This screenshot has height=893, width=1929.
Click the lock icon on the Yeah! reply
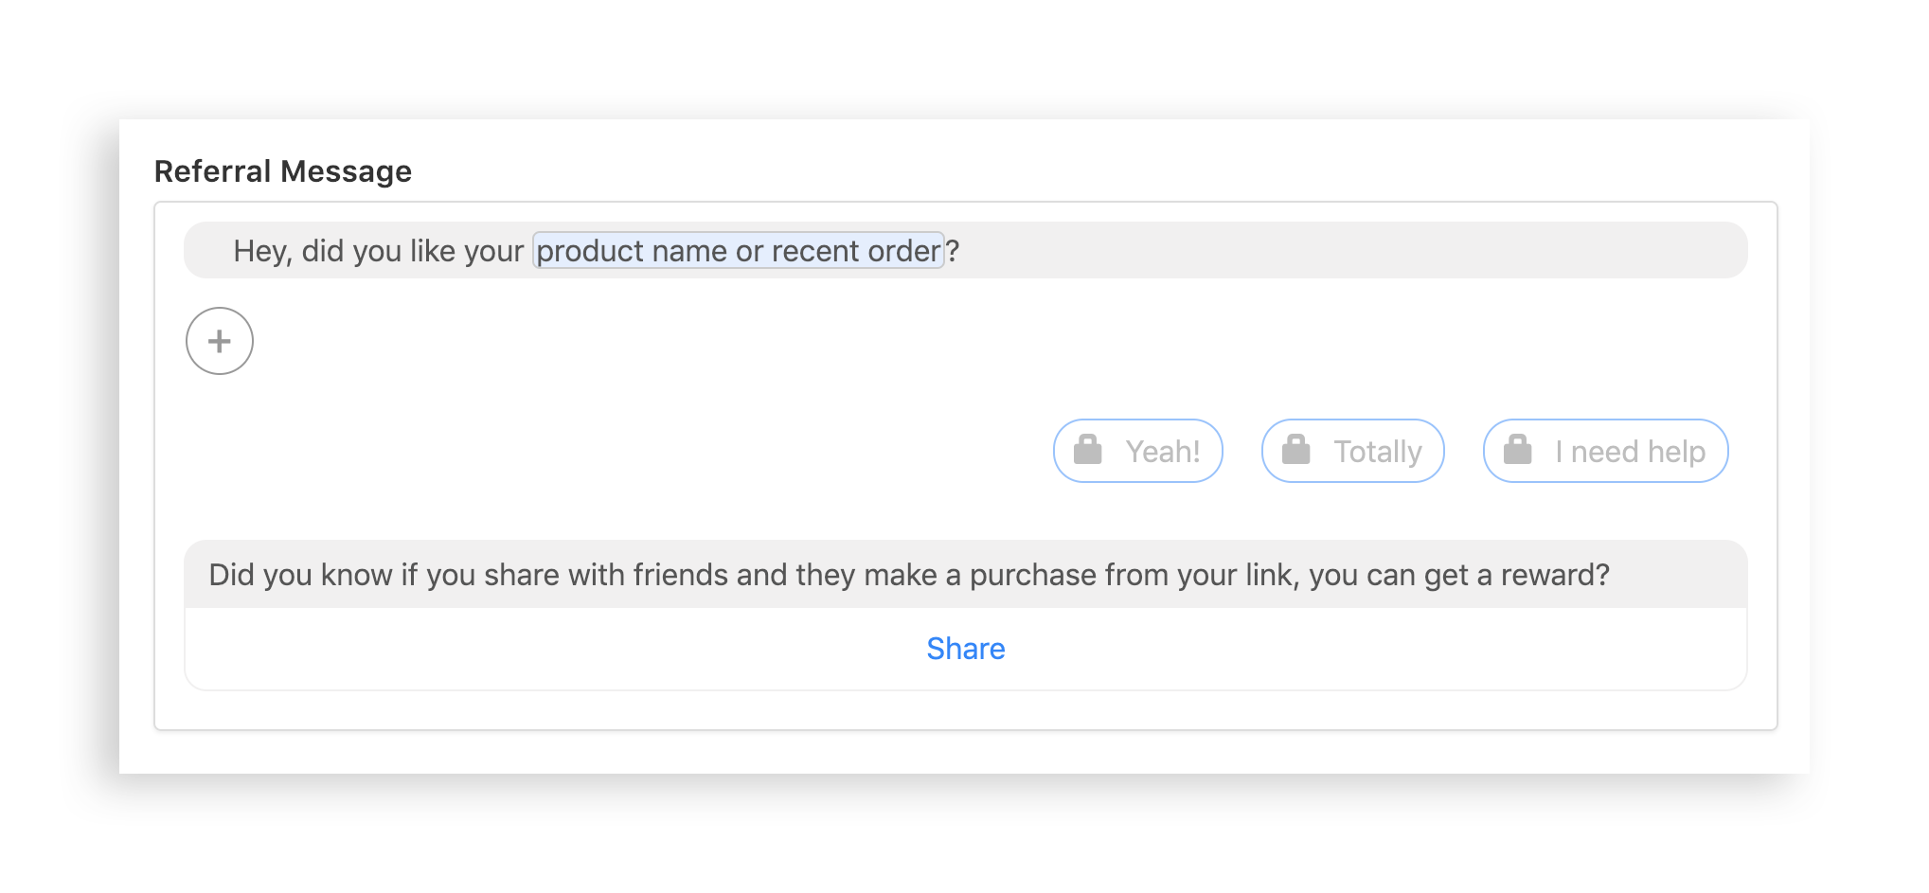(1087, 450)
